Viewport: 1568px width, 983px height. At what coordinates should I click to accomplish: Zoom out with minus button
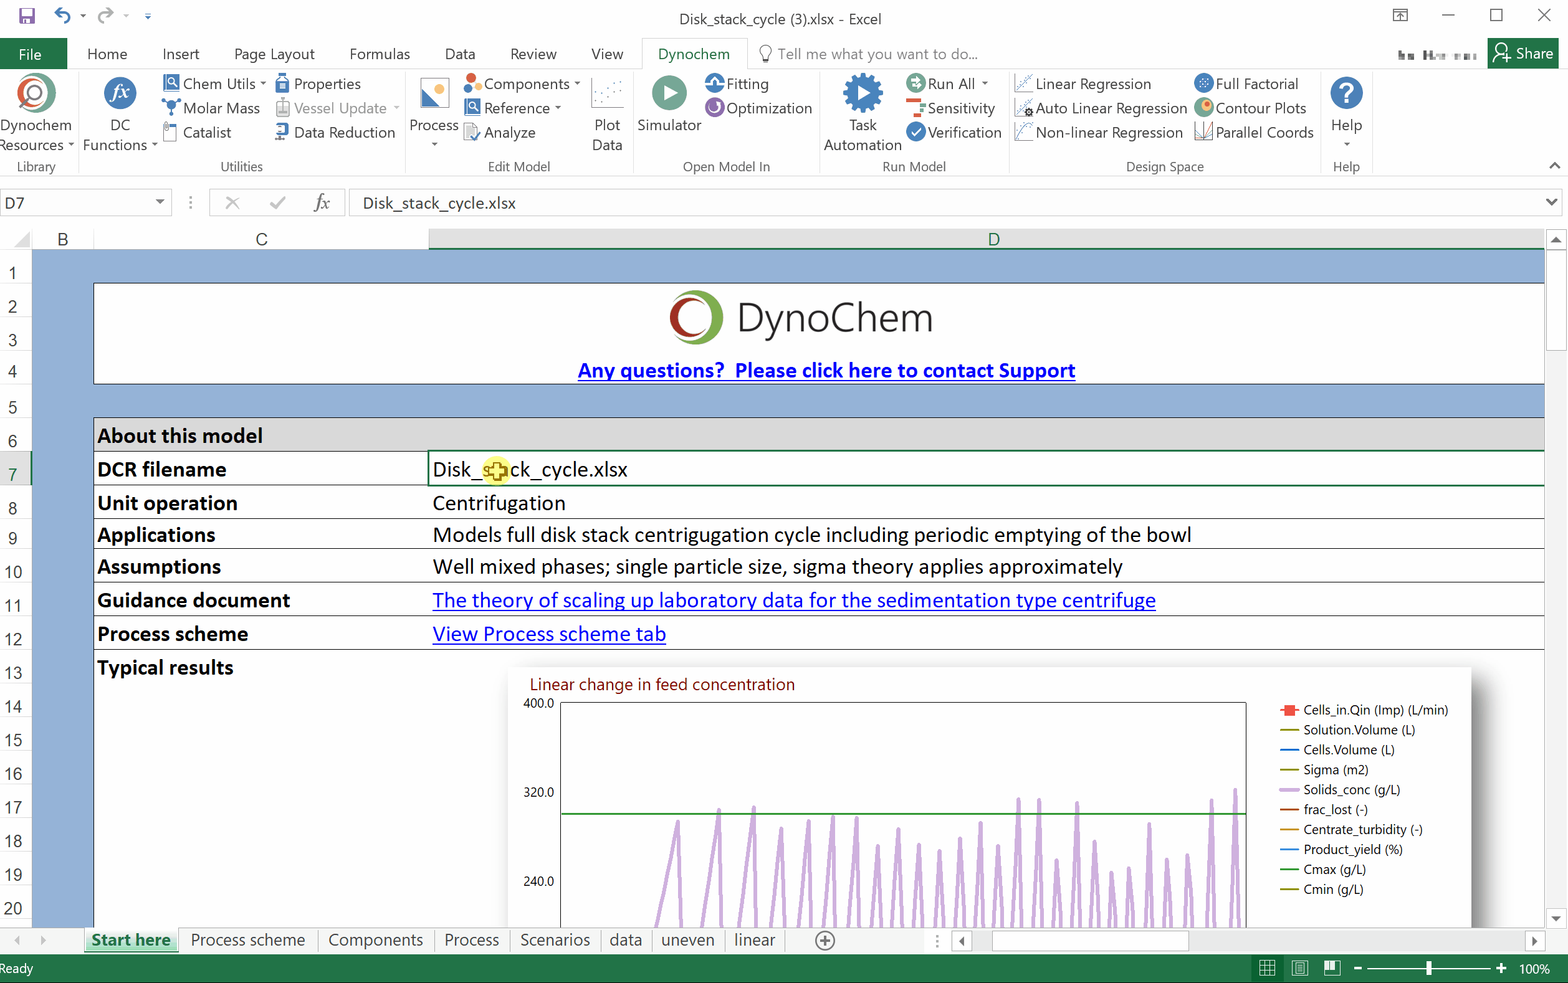(x=1358, y=969)
